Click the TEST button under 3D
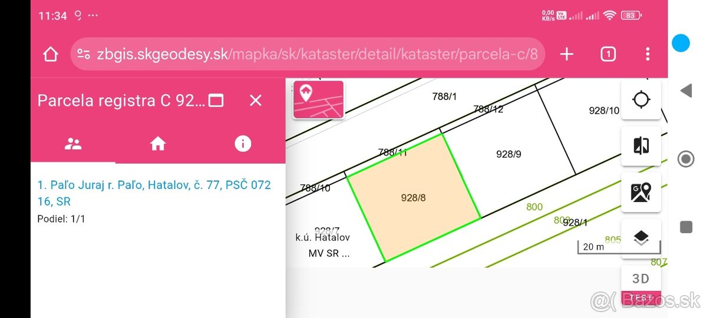The width and height of the screenshot is (707, 318). (641, 297)
